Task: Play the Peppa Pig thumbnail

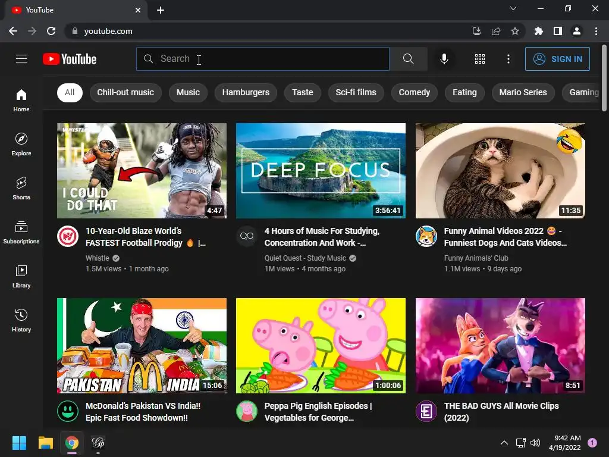Action: pos(321,346)
